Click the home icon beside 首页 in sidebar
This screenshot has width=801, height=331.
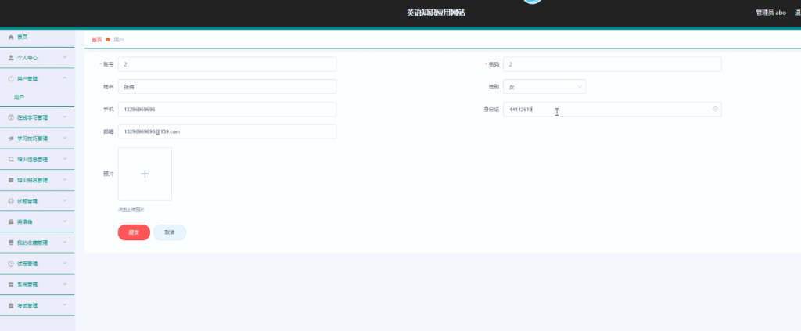(11, 38)
